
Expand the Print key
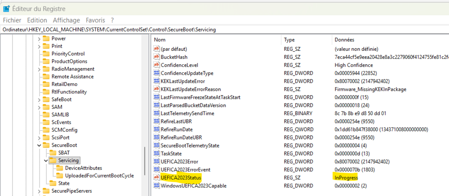pyautogui.click(x=39, y=46)
